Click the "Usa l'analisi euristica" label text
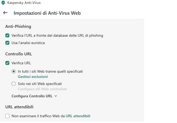 click(x=28, y=43)
